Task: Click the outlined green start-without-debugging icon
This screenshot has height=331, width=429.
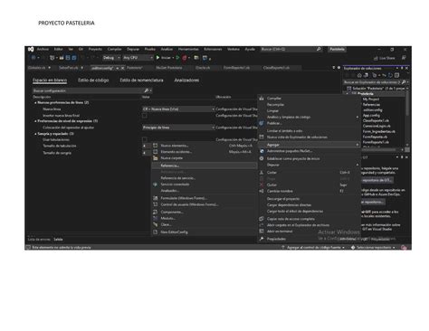Action: pos(177,58)
